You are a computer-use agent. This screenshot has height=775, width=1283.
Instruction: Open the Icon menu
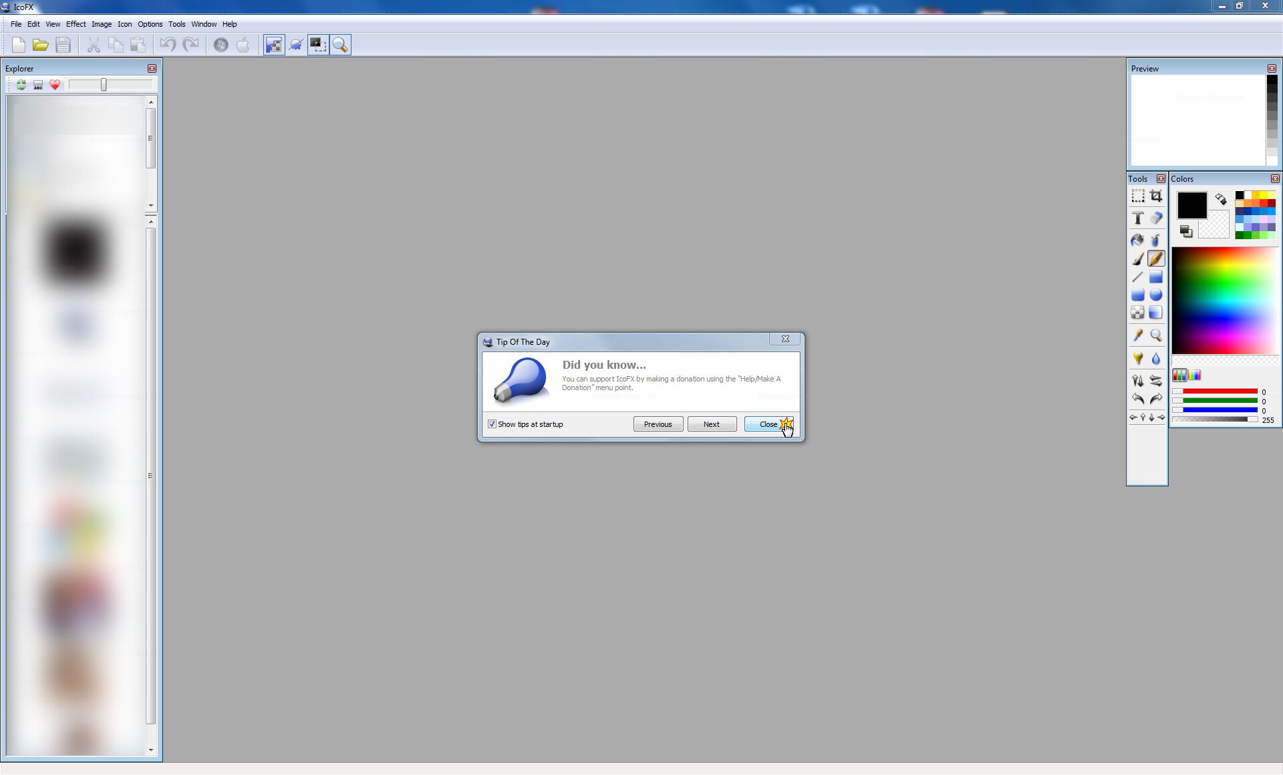point(125,24)
